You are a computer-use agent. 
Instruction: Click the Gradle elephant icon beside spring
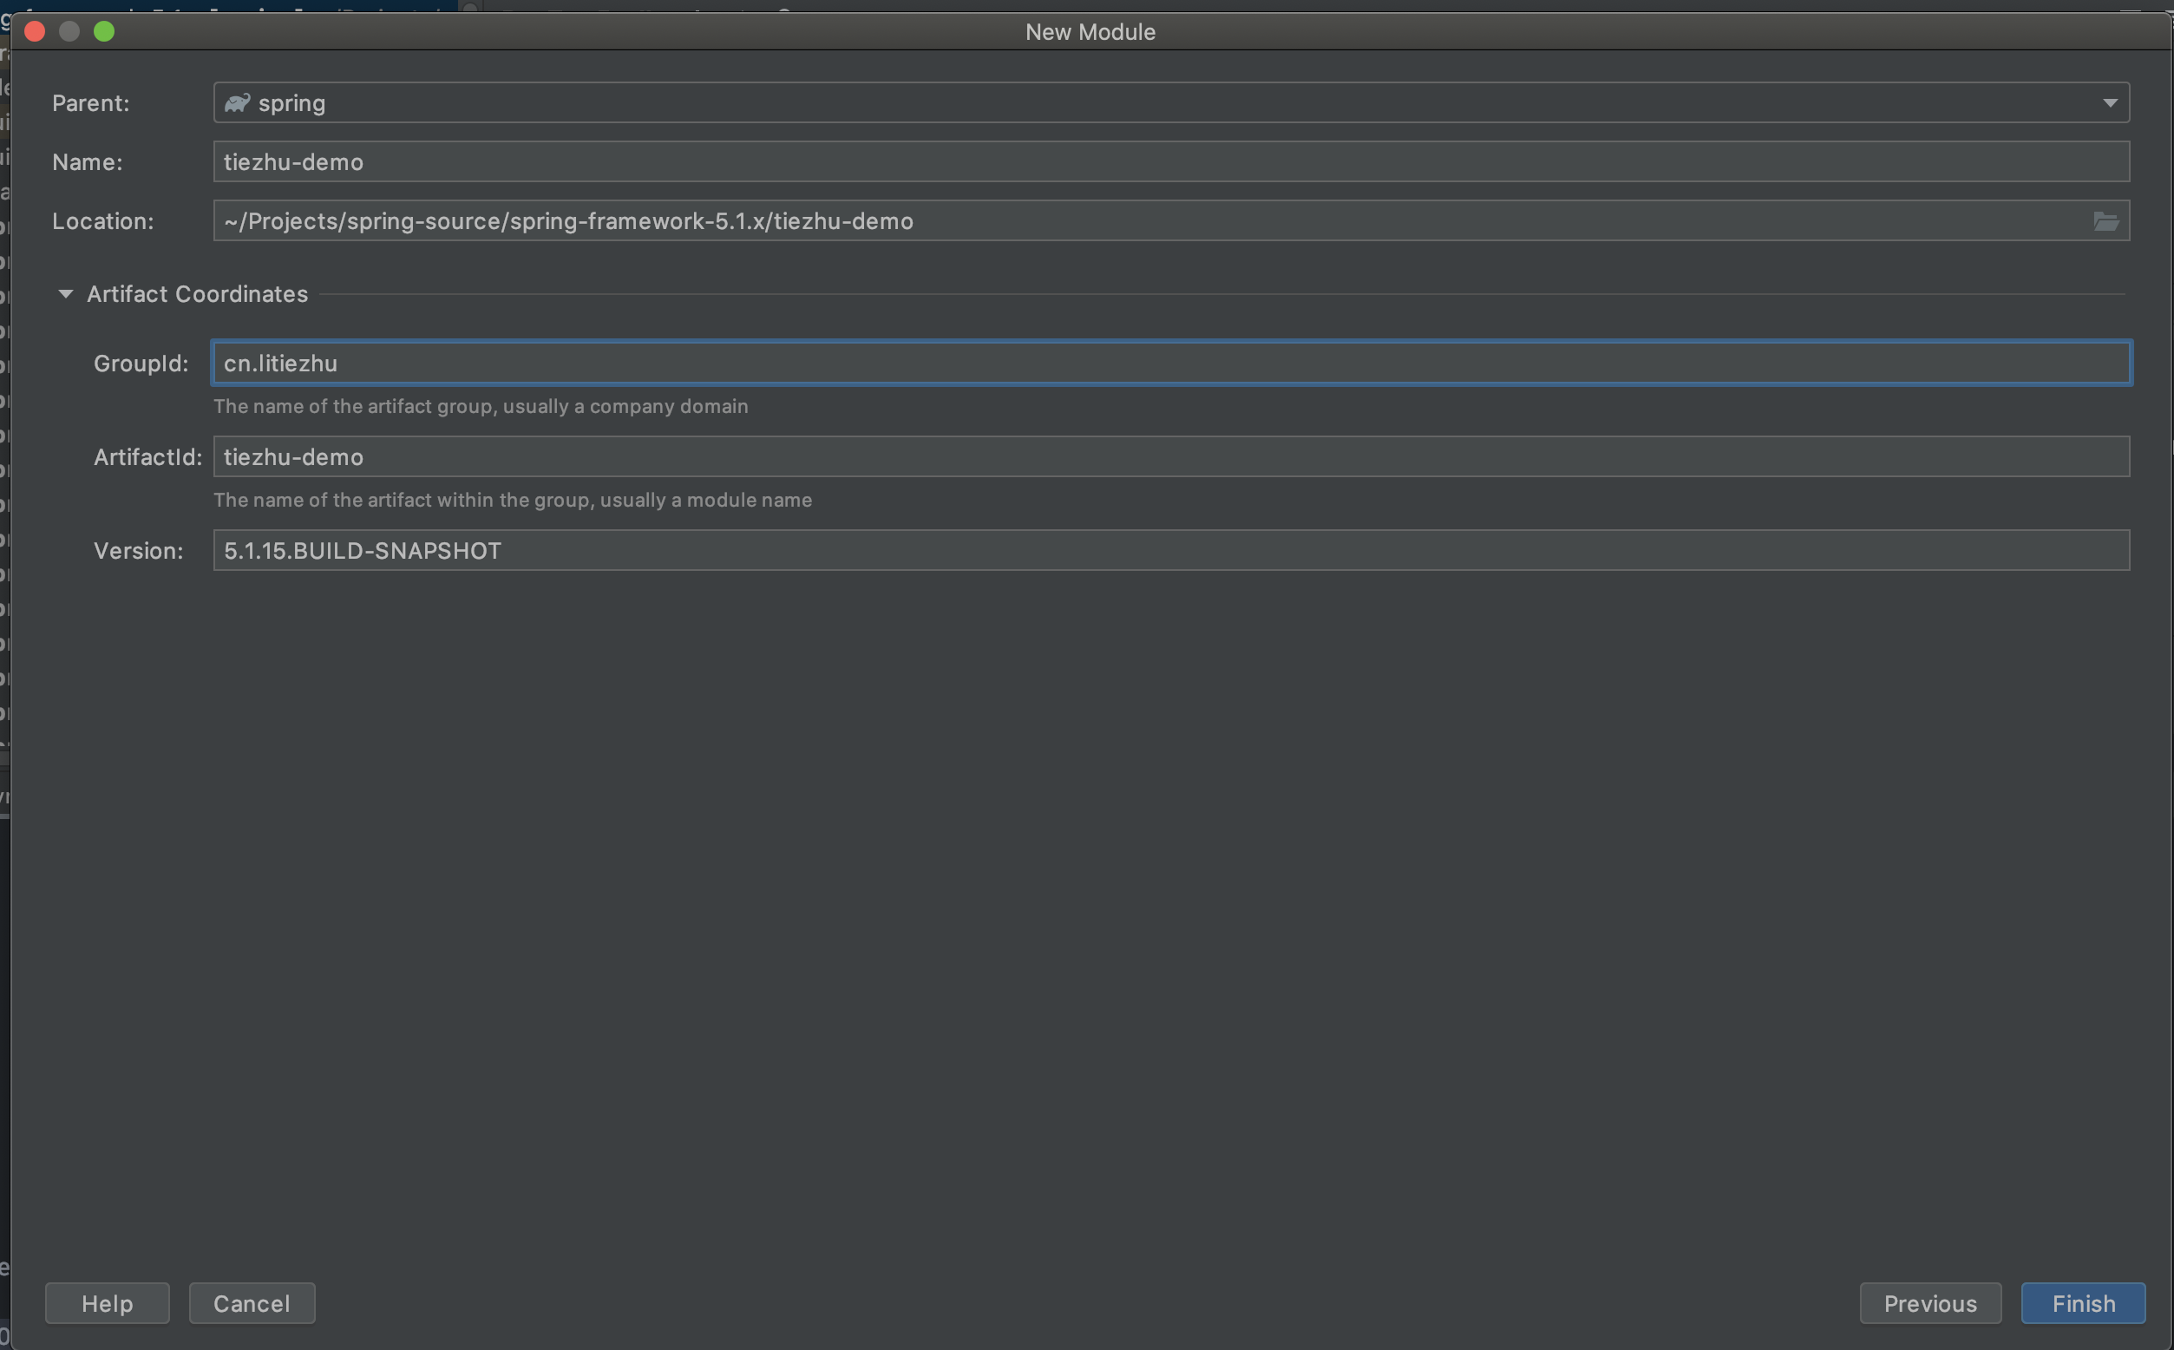coord(237,103)
